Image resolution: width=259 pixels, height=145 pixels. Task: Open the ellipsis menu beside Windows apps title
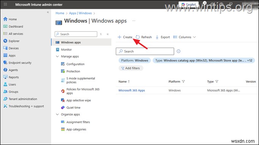tap(134, 21)
